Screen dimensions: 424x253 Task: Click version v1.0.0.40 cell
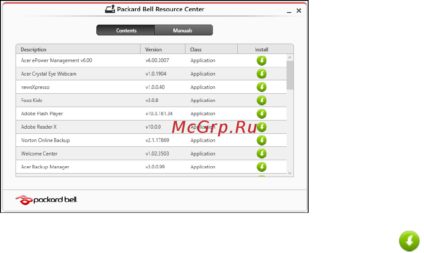pyautogui.click(x=155, y=87)
